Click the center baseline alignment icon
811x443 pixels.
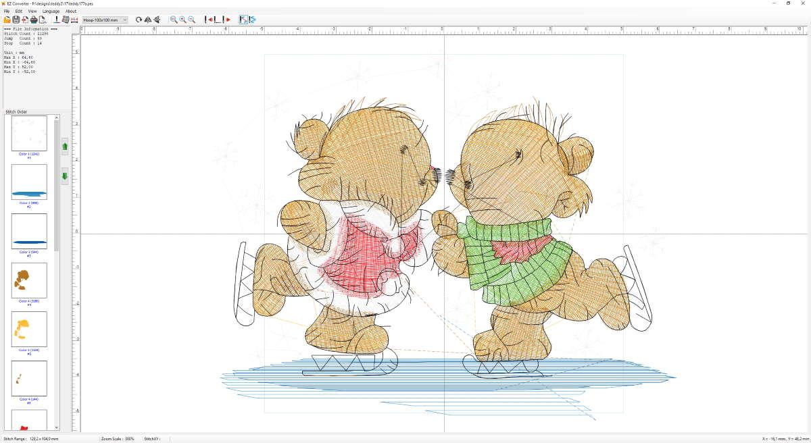(x=218, y=20)
